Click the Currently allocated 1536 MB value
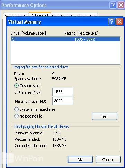The width and height of the screenshot is (125, 168). (60, 146)
